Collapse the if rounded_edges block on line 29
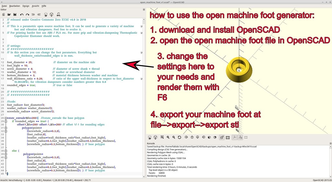Screen dimensions: 332x182 (x=6, y=121)
